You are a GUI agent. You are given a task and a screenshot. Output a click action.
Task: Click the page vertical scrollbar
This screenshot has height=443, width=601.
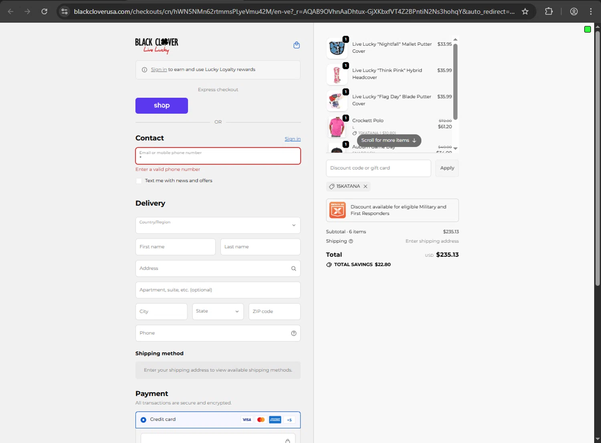(597, 158)
